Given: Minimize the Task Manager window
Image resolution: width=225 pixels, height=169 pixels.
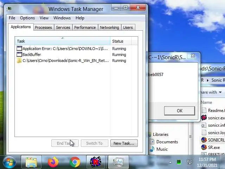Looking at the screenshot, I should [116, 7].
